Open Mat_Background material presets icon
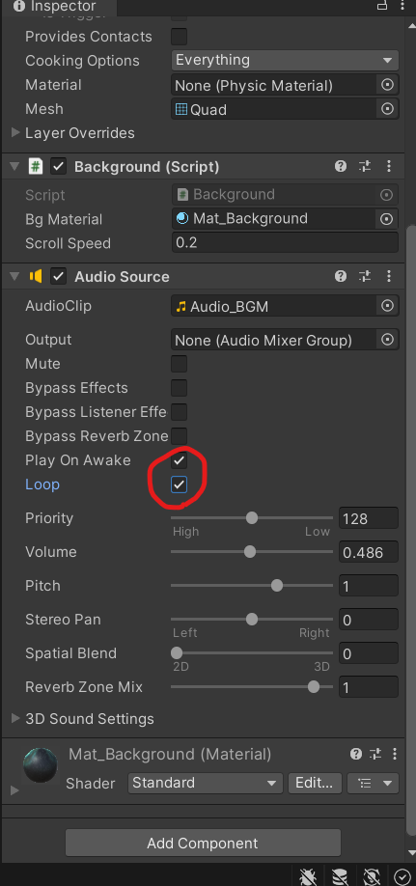This screenshot has height=886, width=416. pos(375,754)
